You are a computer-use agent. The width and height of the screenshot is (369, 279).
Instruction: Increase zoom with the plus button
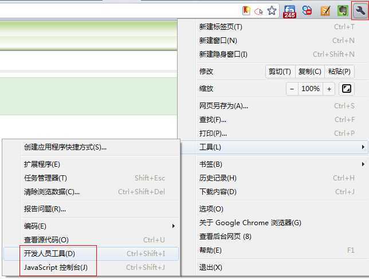[329, 89]
